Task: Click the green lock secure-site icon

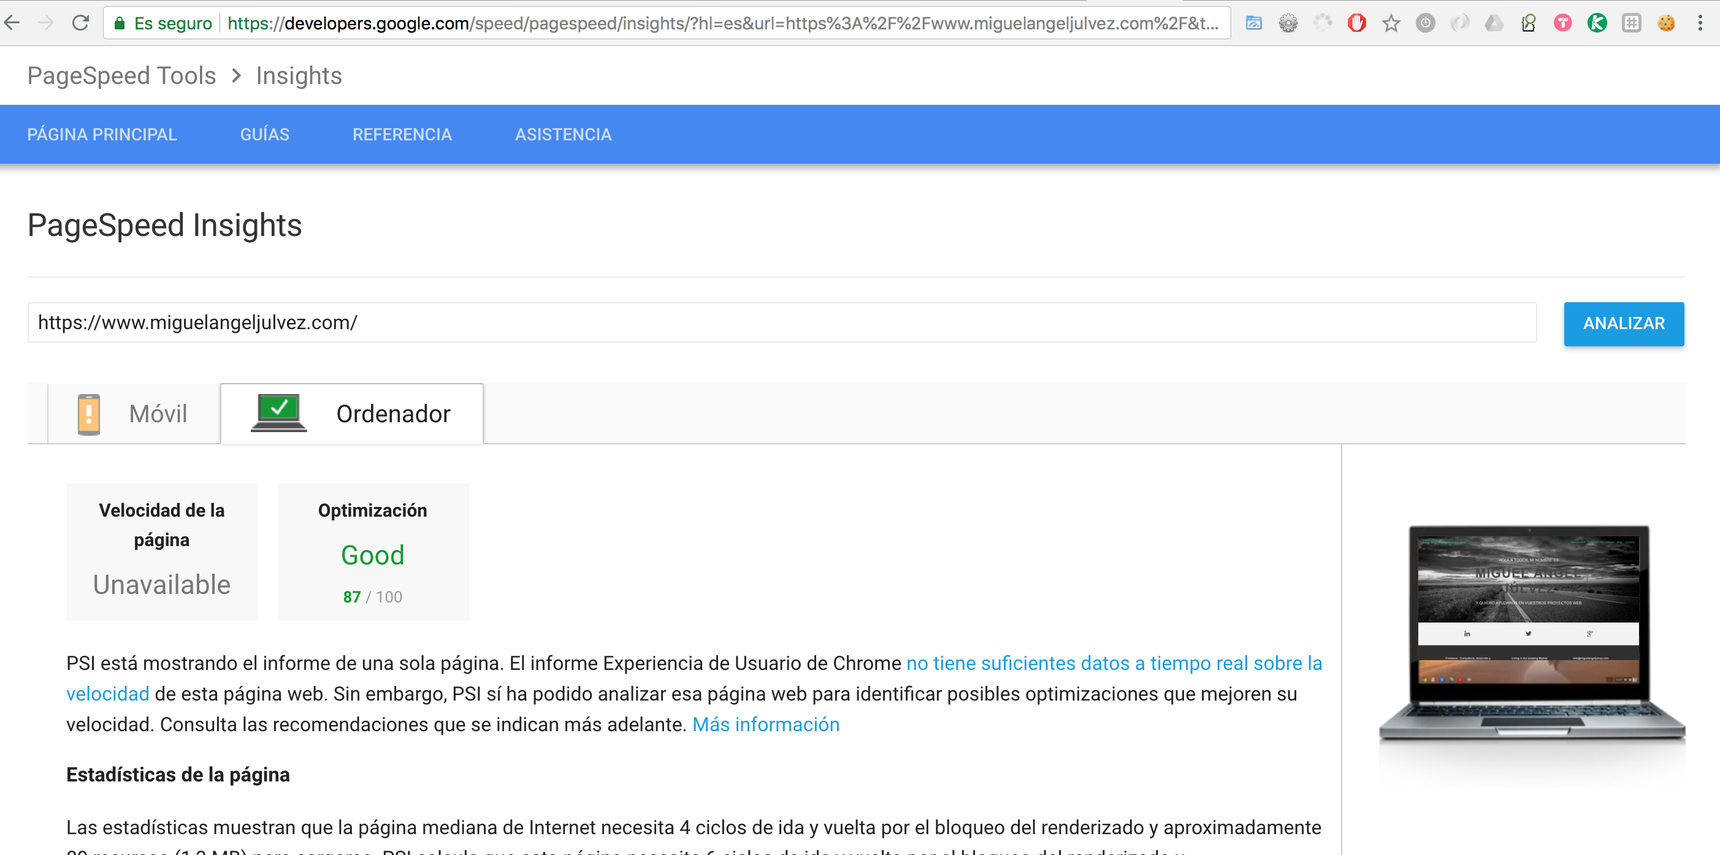Action: (120, 23)
